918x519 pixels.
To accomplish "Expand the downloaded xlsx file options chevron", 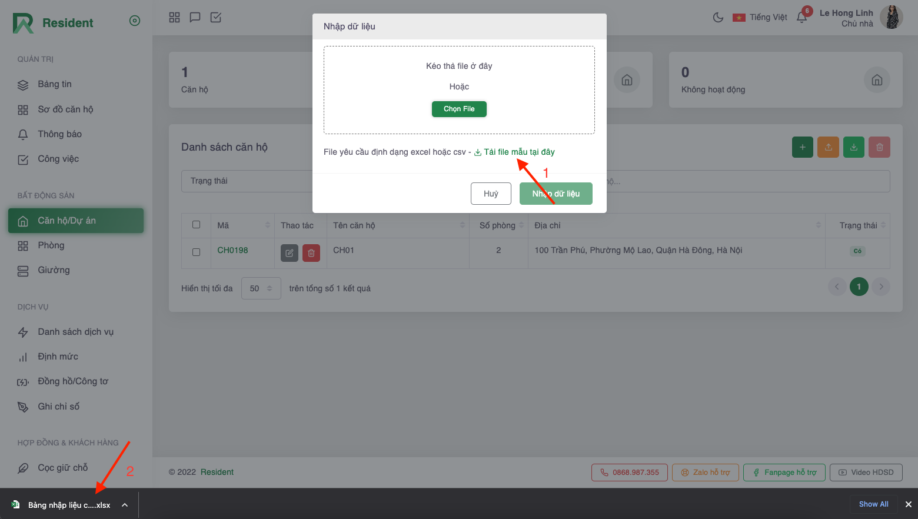I will [125, 505].
